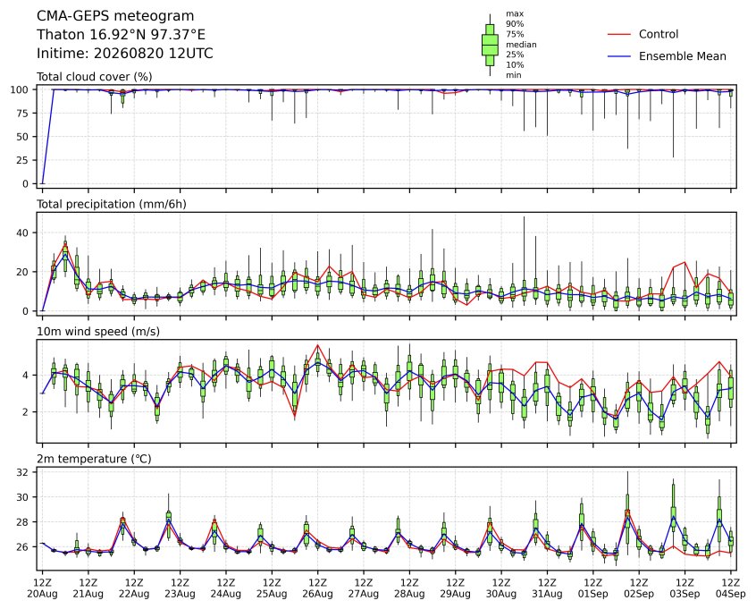Click the 12Z 04Sep time axis label
756x609 pixels.
(x=730, y=588)
